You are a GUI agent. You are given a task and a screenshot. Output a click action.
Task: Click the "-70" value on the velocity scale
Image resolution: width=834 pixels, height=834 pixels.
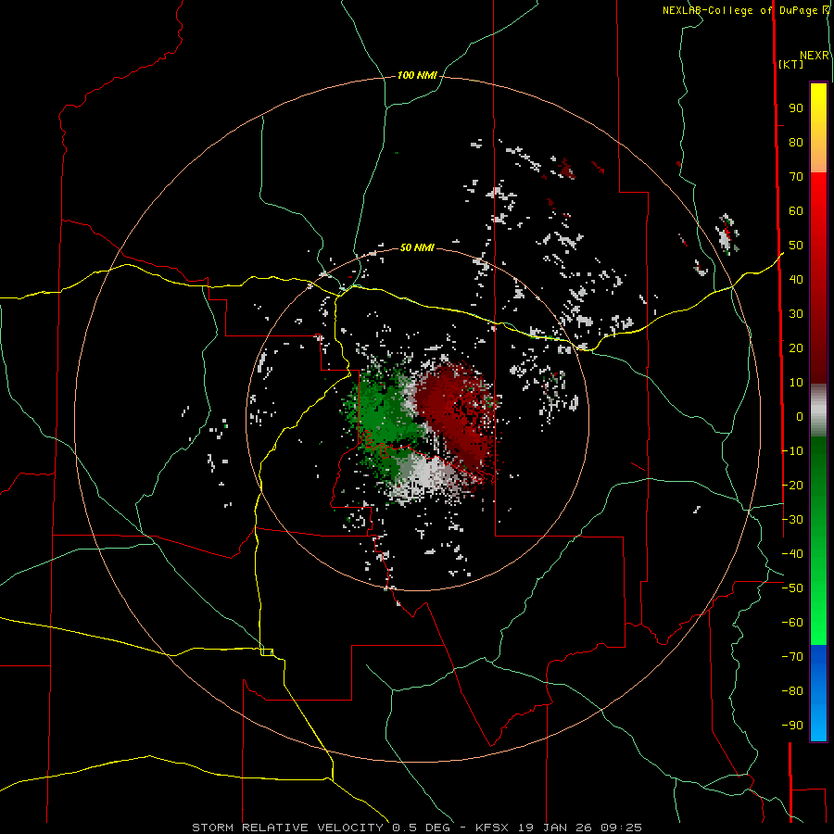pos(792,657)
